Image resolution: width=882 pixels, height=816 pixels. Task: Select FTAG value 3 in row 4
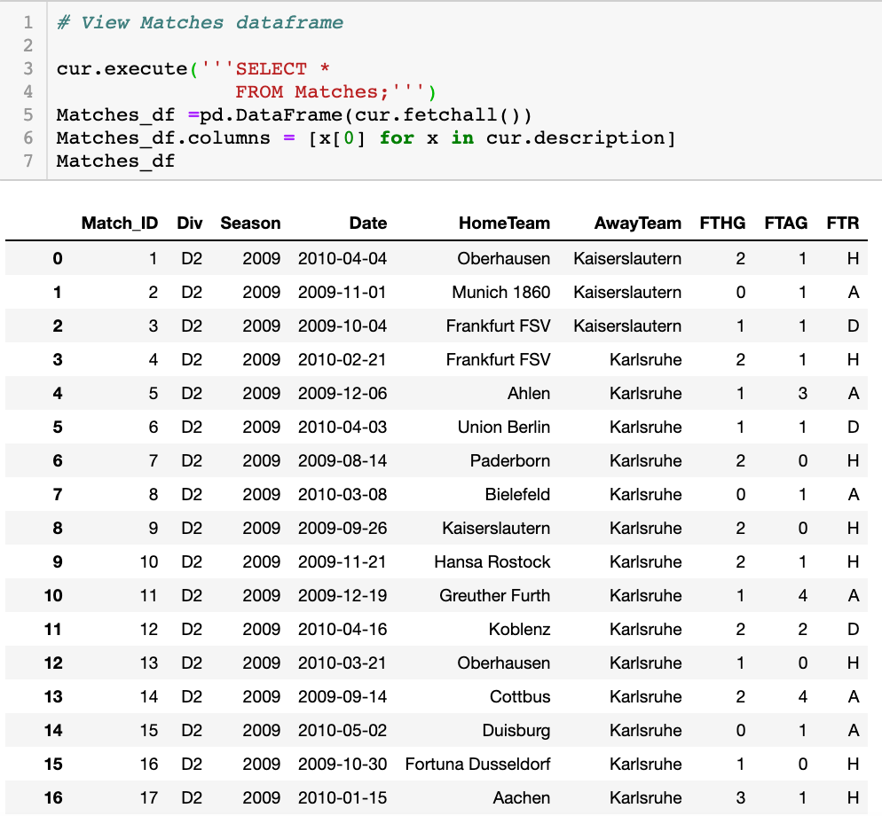(803, 394)
